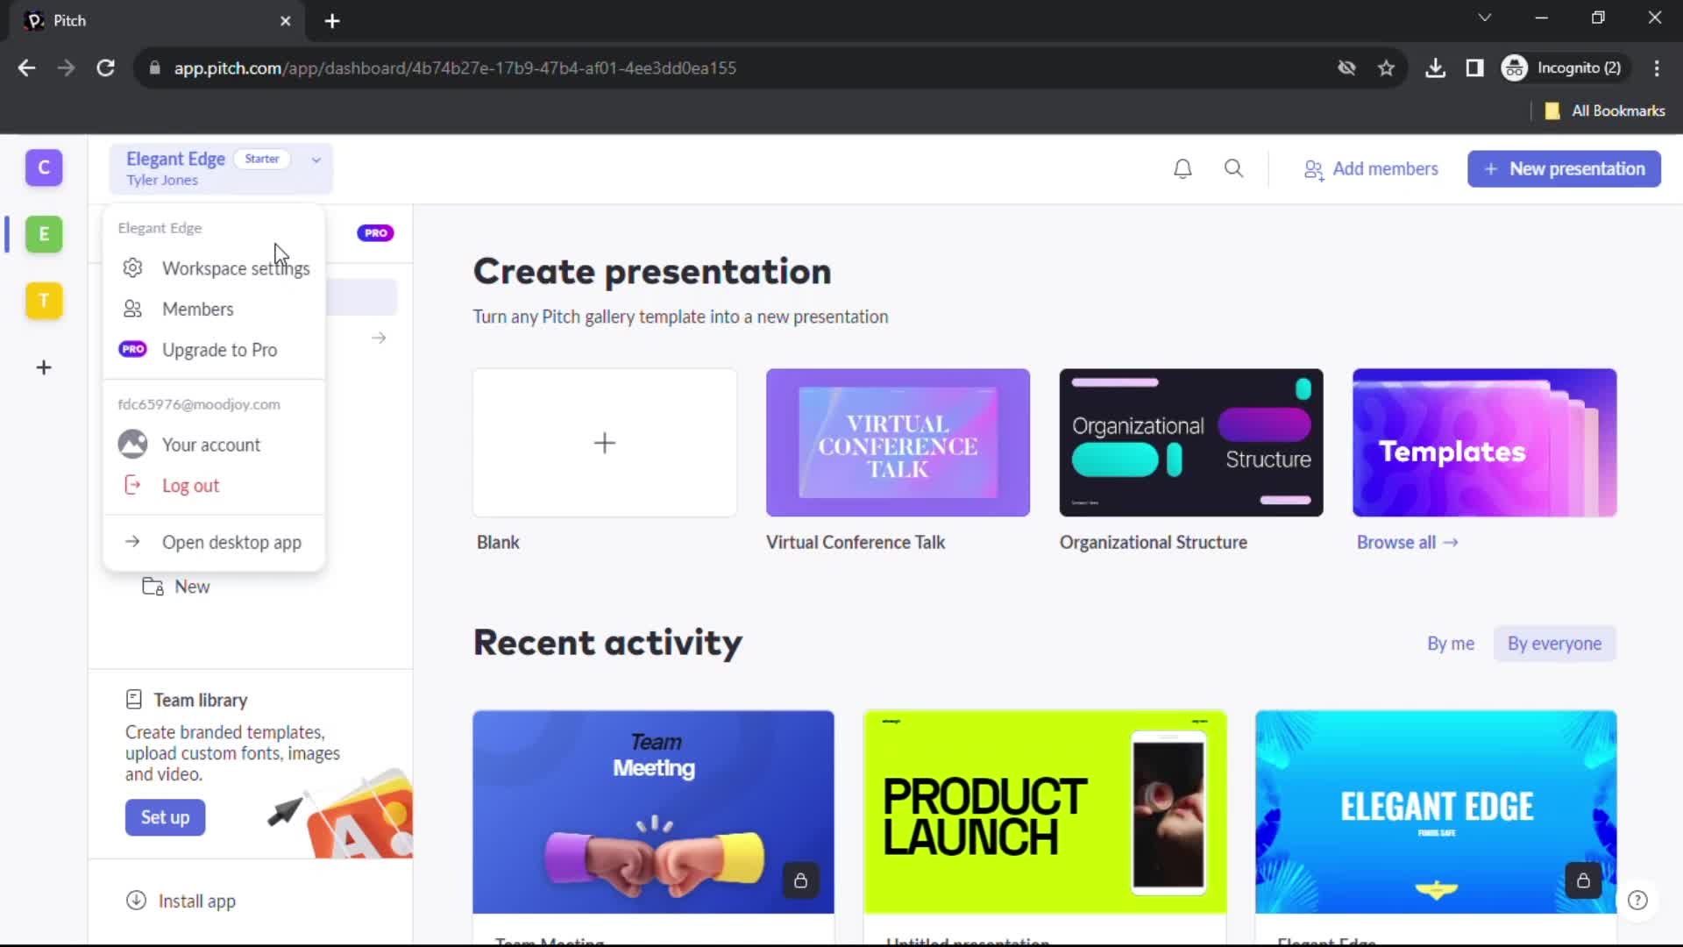Create New private folder
The height and width of the screenshot is (947, 1683).
pos(176,587)
